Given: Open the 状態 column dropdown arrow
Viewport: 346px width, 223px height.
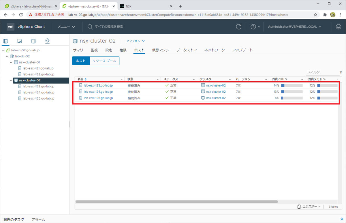Looking at the screenshot, I should [158, 79].
